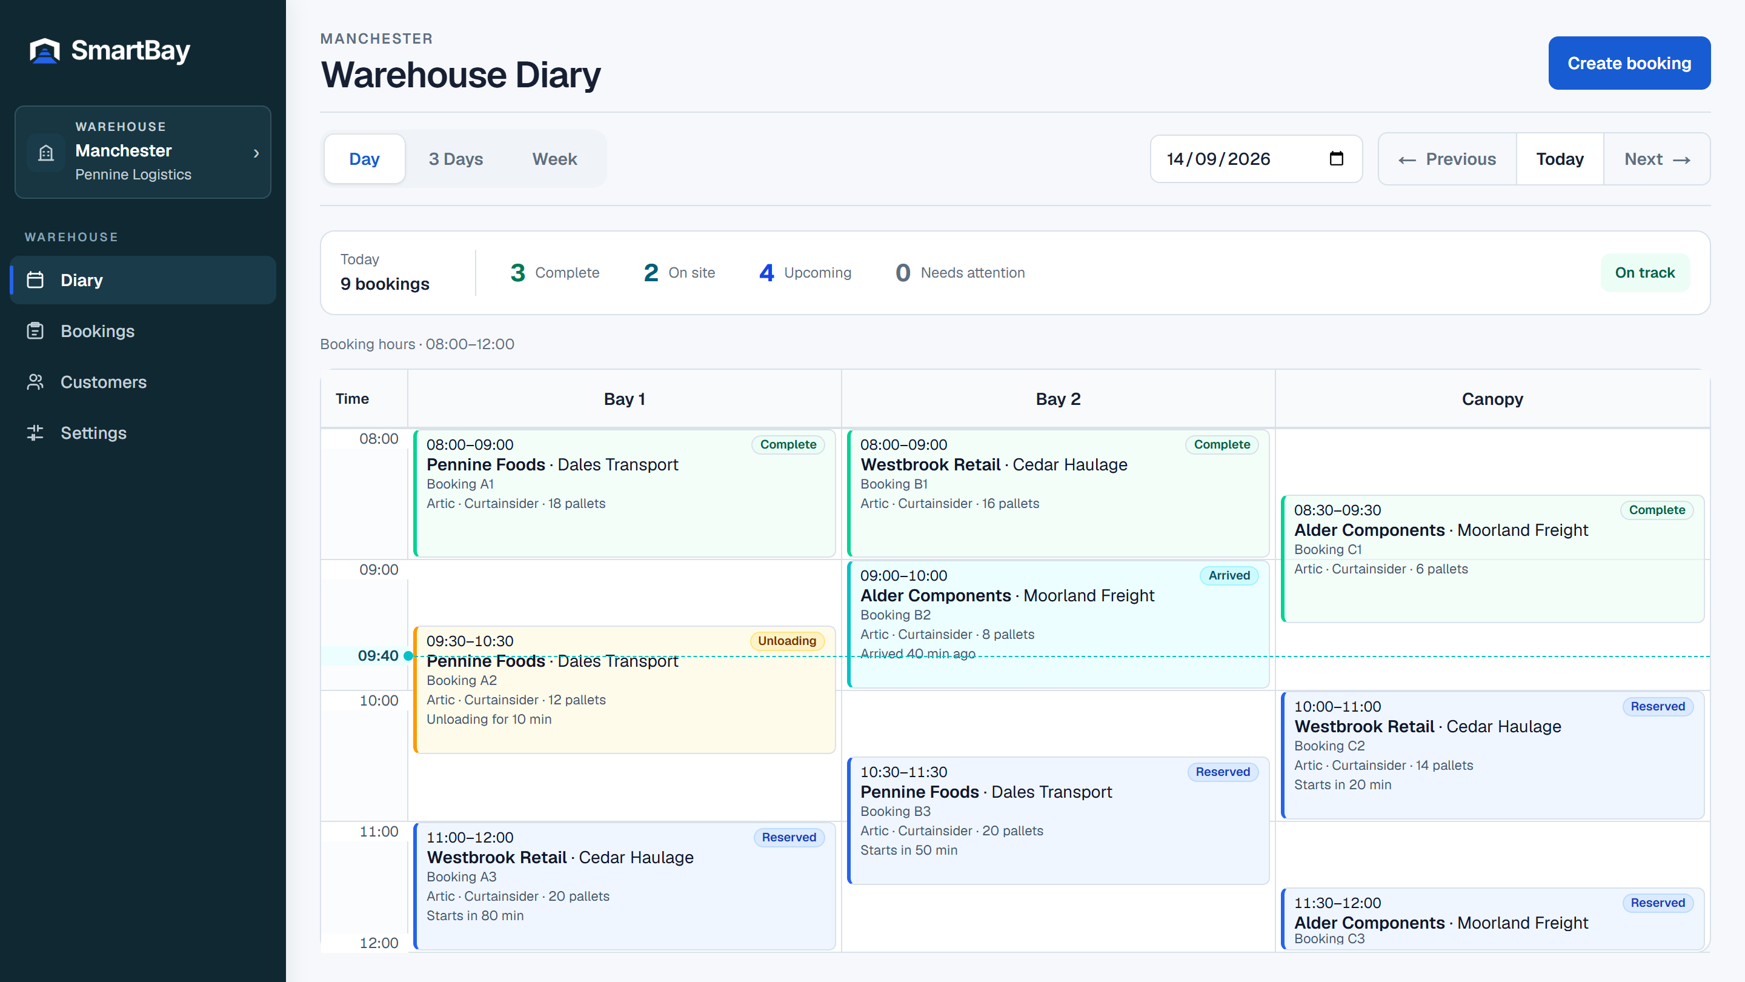
Task: Click the 4 Upcoming summary stat
Action: point(805,272)
